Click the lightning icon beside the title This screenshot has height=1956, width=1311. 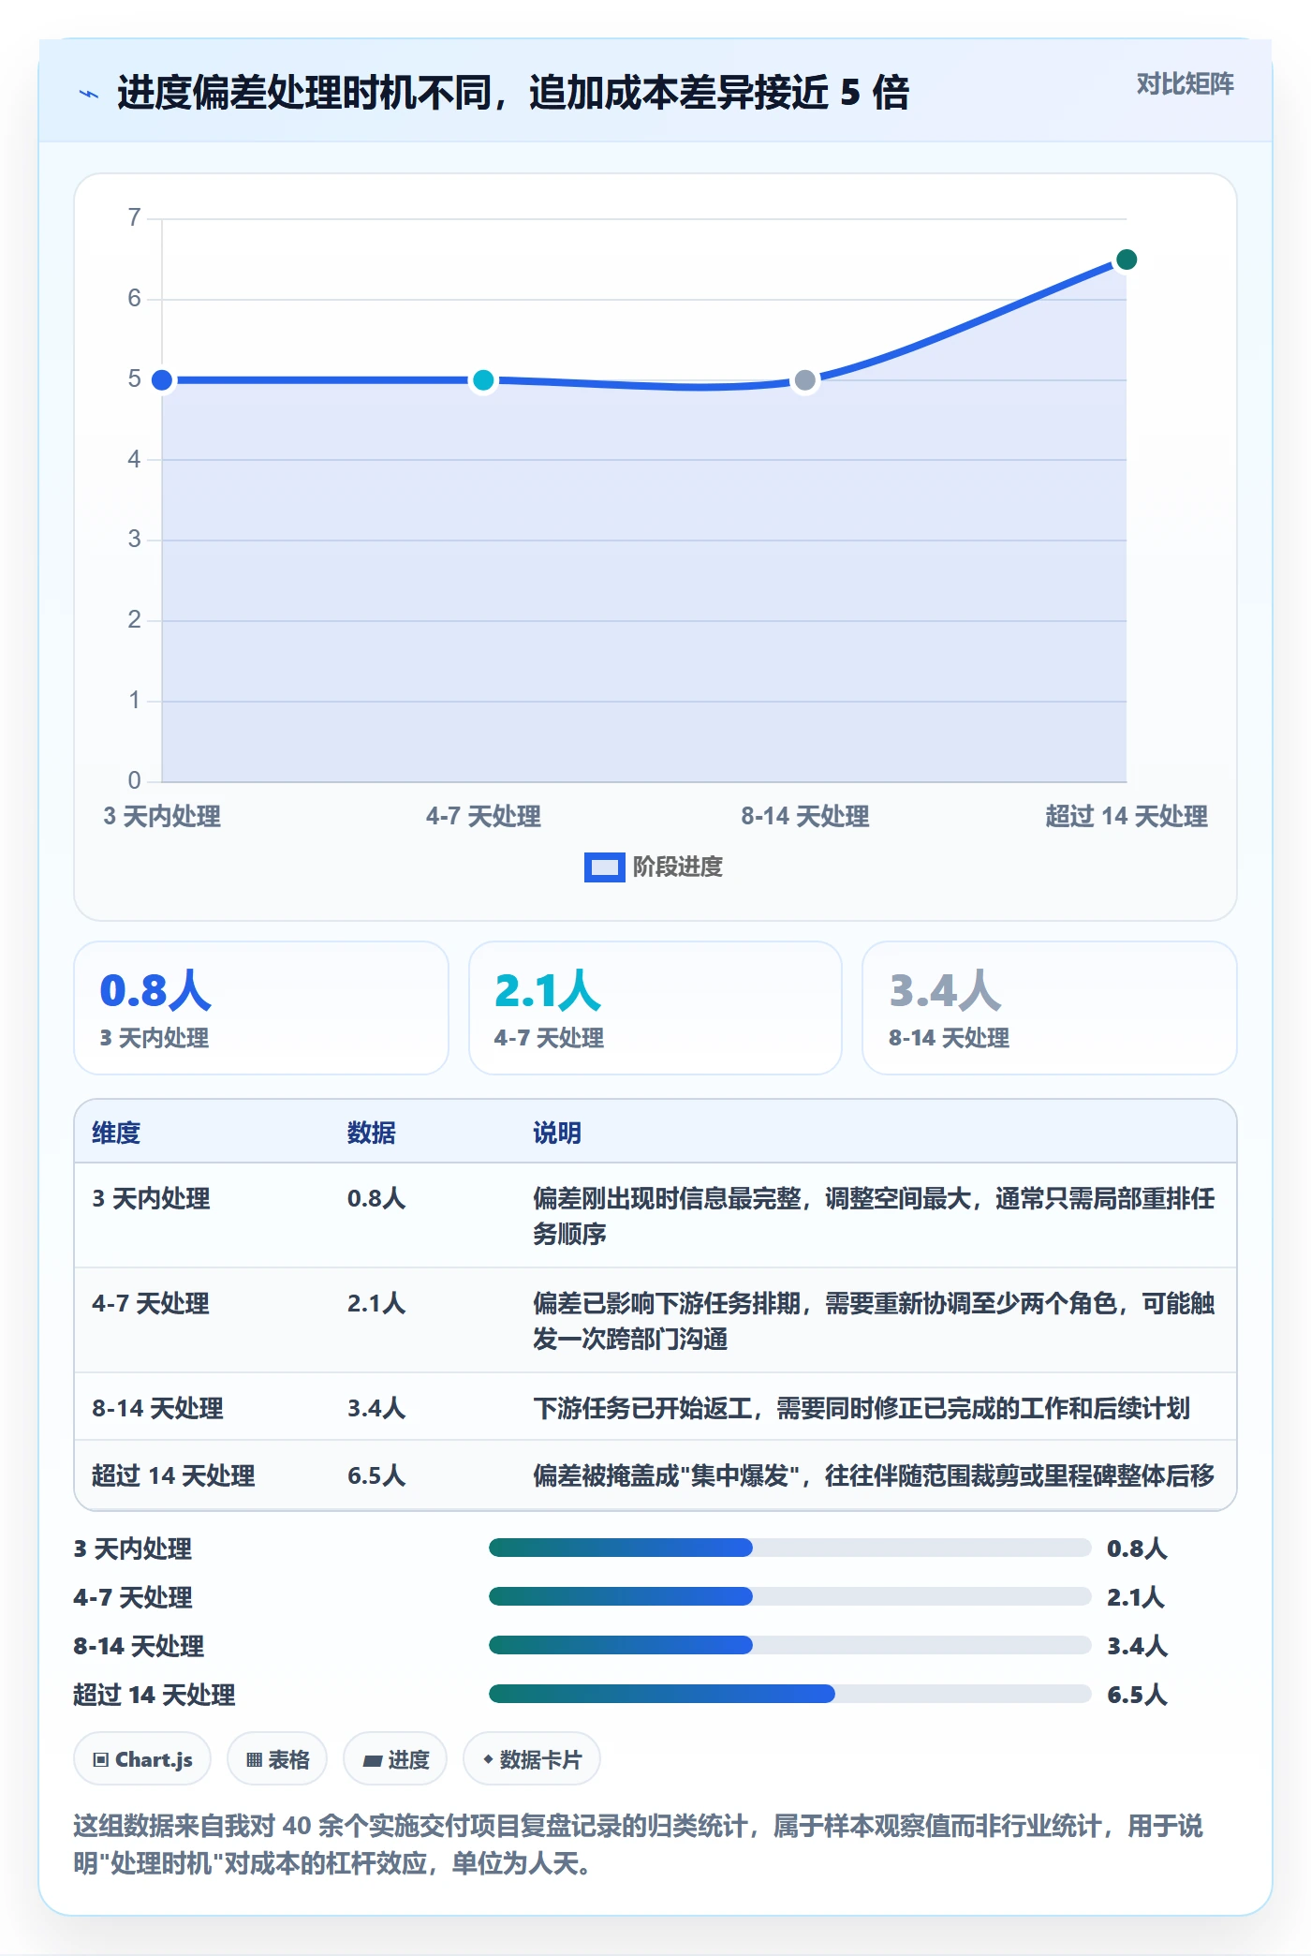(89, 94)
